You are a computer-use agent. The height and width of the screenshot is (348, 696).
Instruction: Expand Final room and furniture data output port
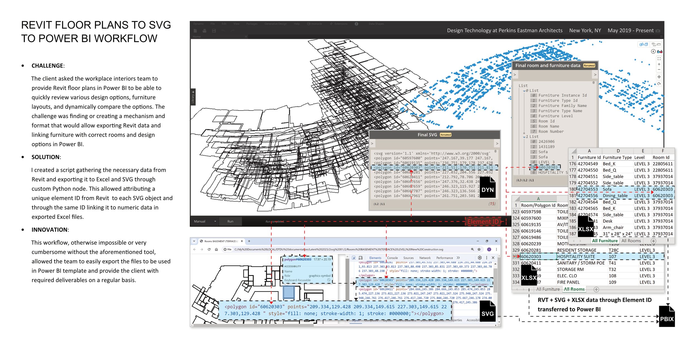[x=595, y=75]
